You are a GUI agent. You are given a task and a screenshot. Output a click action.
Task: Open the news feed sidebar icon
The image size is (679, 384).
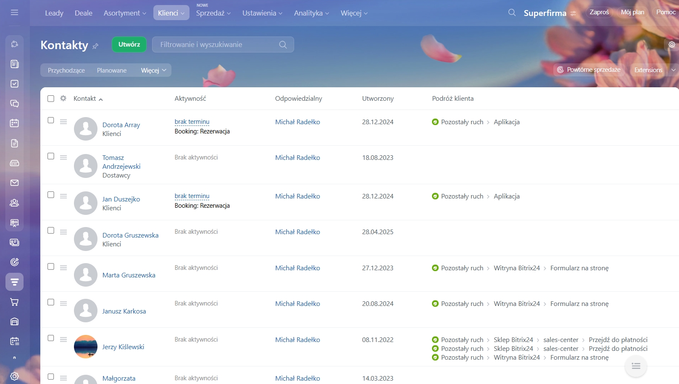coord(14,64)
